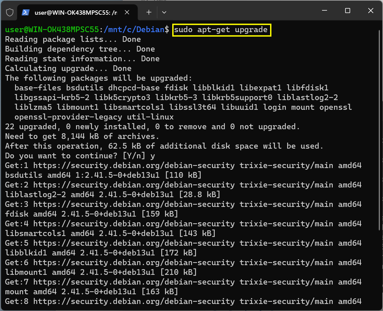Click the package name util-linux
Viewport: 383px width, 311px height.
(150, 117)
